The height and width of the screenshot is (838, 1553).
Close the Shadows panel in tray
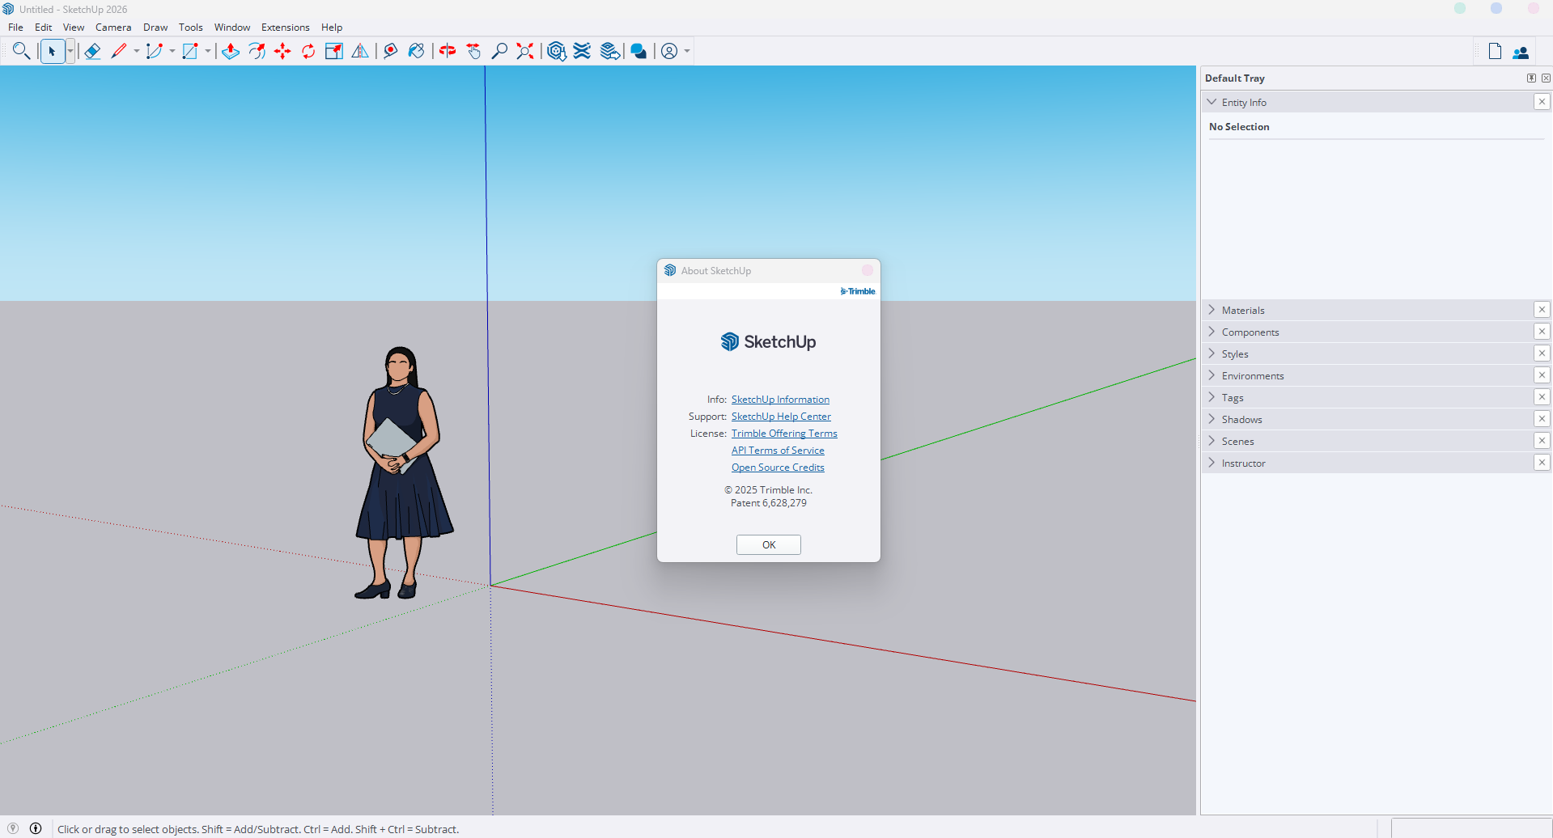(x=1542, y=419)
